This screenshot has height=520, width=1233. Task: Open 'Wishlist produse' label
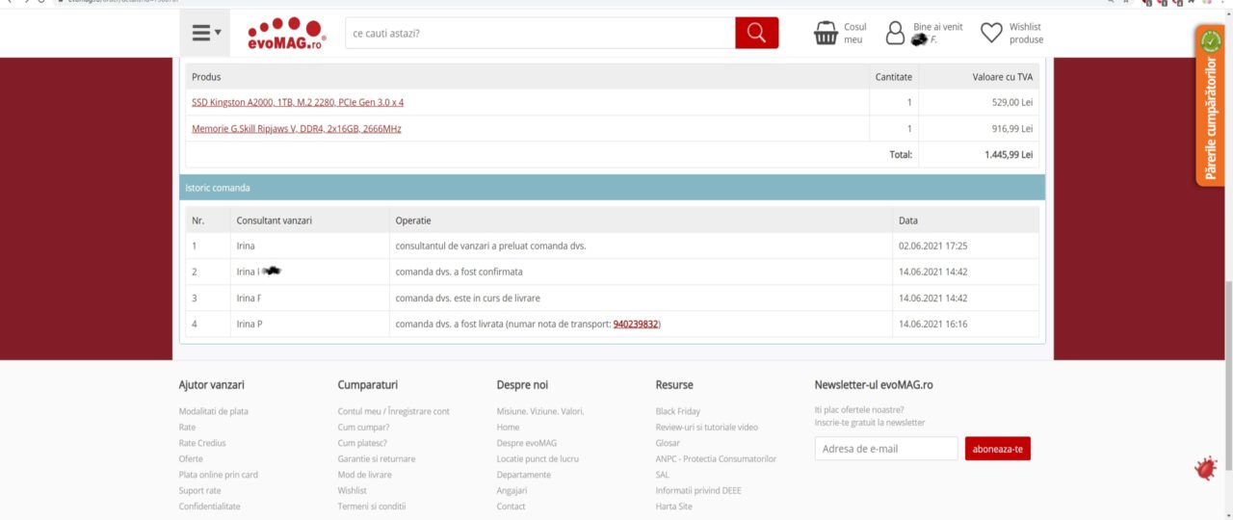1026,34
